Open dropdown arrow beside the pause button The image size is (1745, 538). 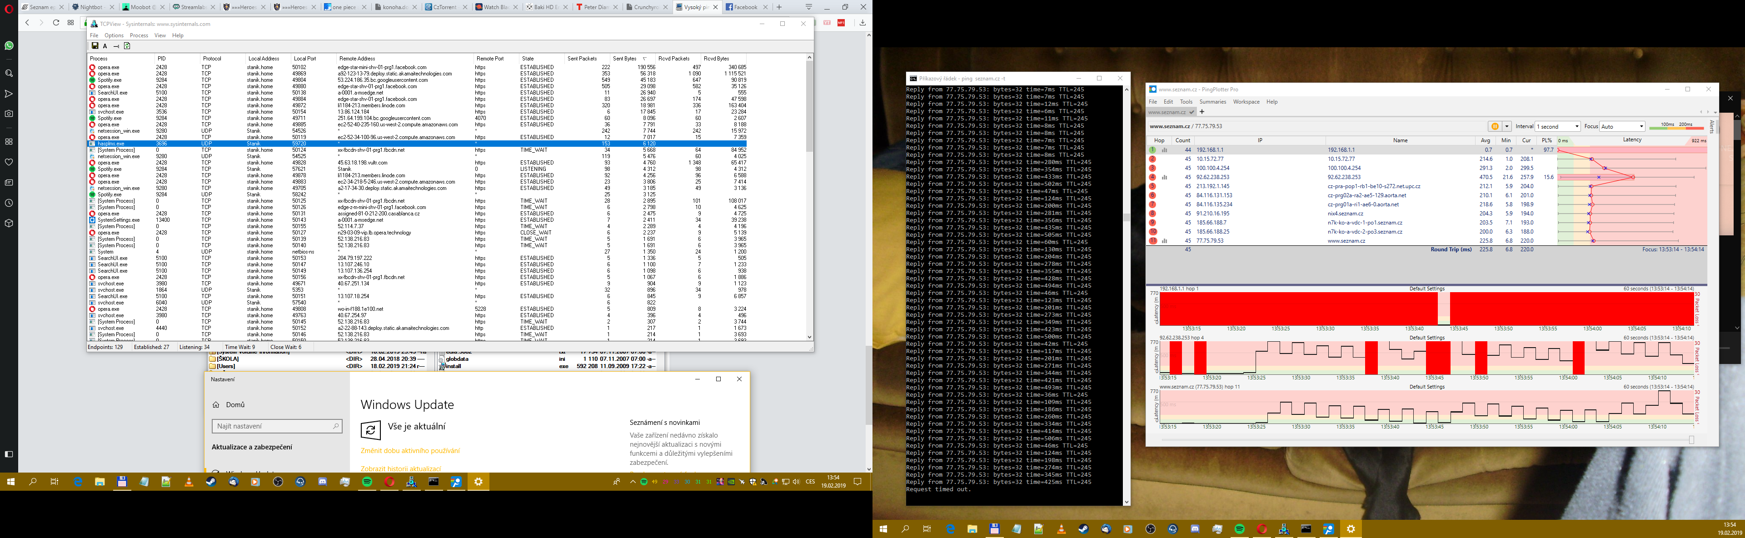point(1507,127)
